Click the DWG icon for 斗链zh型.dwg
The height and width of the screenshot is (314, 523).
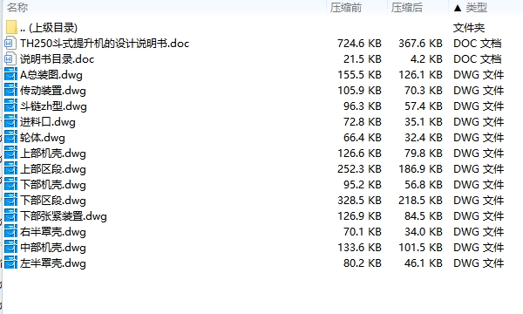(10, 106)
